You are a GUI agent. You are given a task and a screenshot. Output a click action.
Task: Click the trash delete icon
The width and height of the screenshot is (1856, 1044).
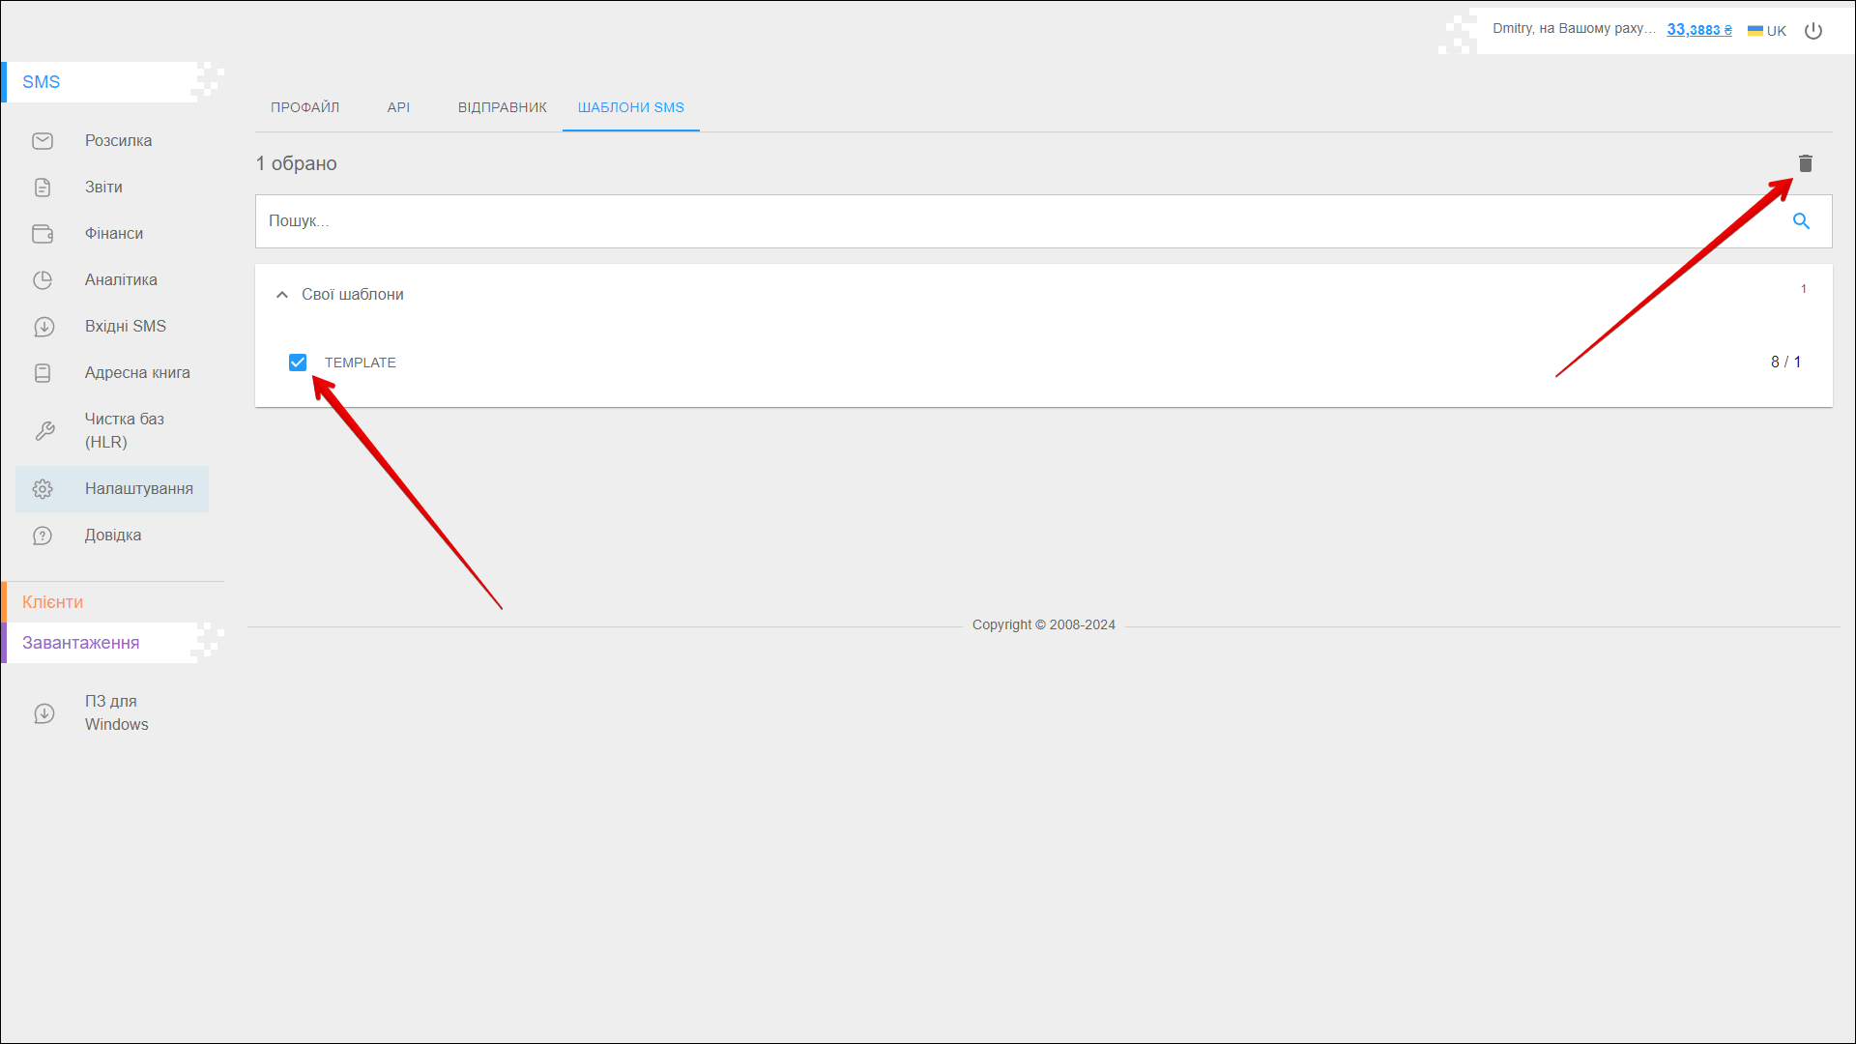tap(1805, 163)
